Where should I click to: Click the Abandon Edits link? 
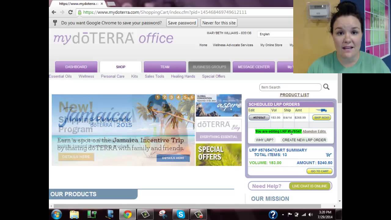coord(314,131)
